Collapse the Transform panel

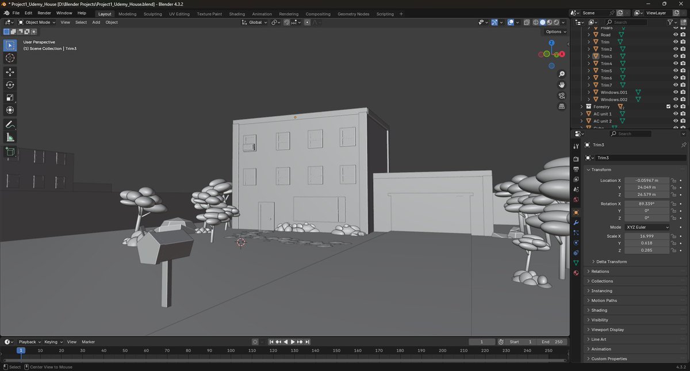pyautogui.click(x=601, y=170)
